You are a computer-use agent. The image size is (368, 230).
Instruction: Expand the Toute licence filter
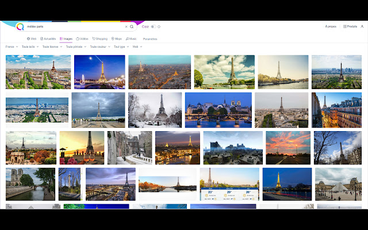(x=52, y=47)
